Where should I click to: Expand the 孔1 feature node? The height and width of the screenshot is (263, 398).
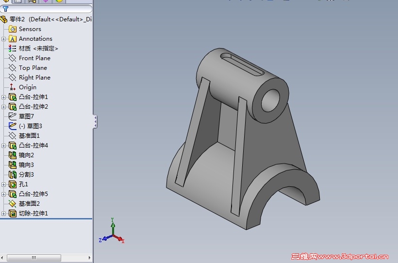(3, 184)
